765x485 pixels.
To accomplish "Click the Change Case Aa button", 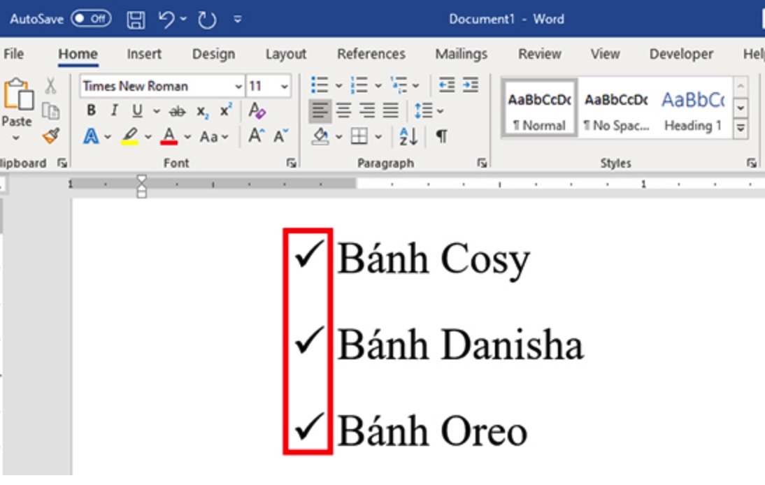I will coord(214,137).
